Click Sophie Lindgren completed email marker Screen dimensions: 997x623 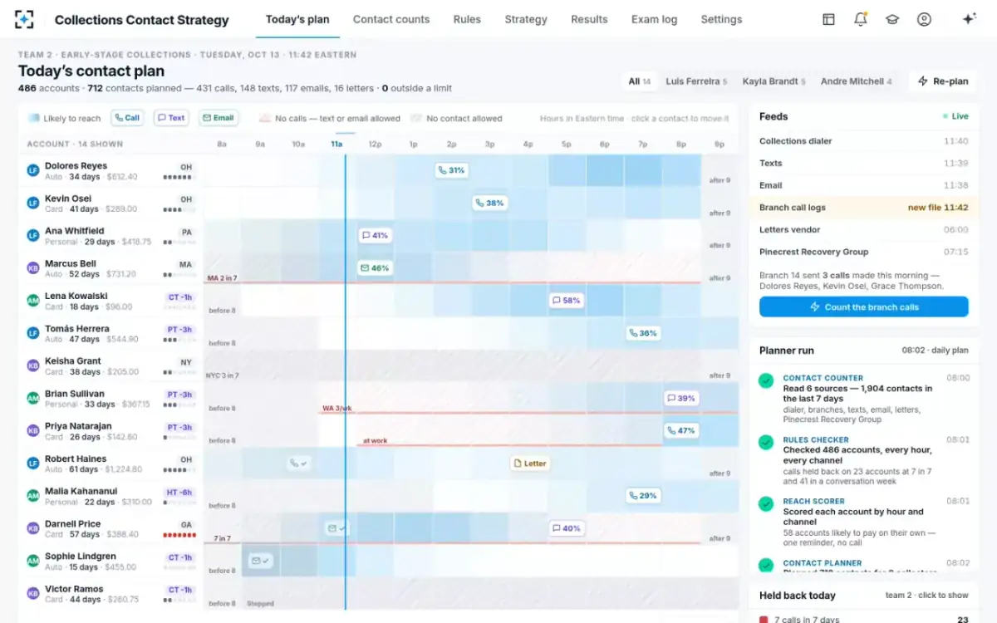tap(260, 561)
